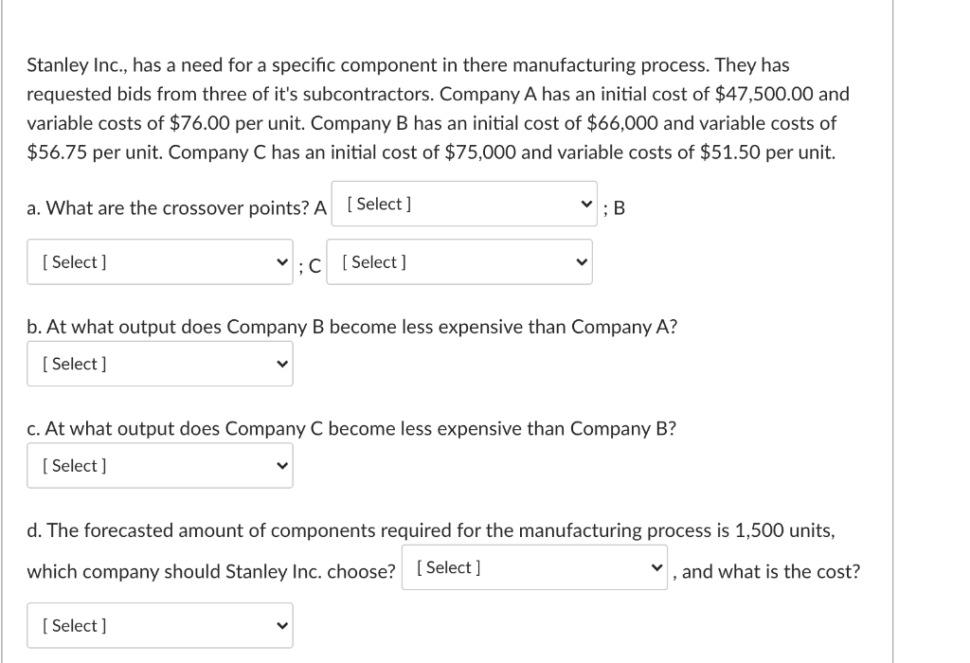This screenshot has width=970, height=663.
Task: Select an answer for when Company B beats Company A
Action: coord(160,363)
